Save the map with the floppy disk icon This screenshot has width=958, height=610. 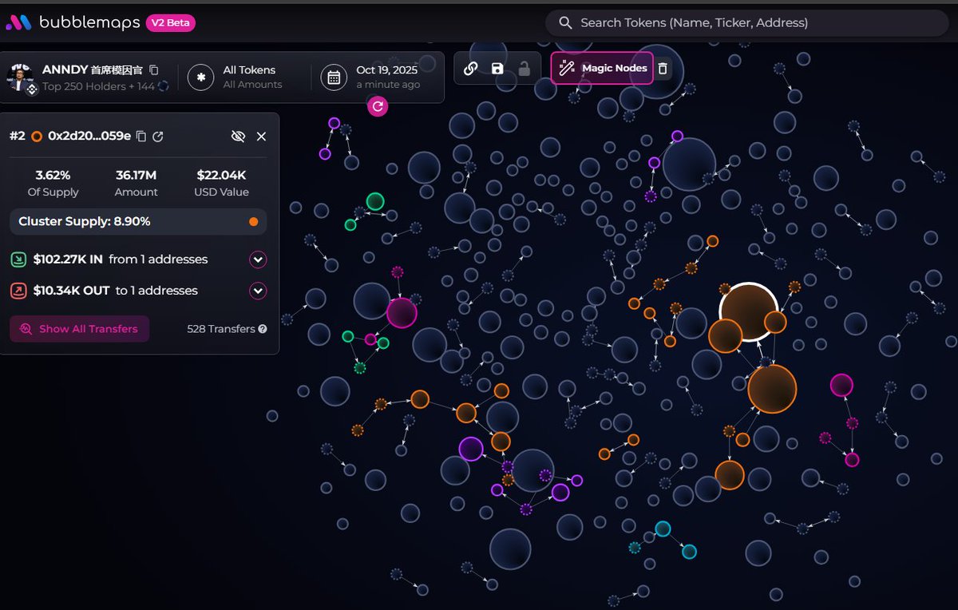[497, 69]
